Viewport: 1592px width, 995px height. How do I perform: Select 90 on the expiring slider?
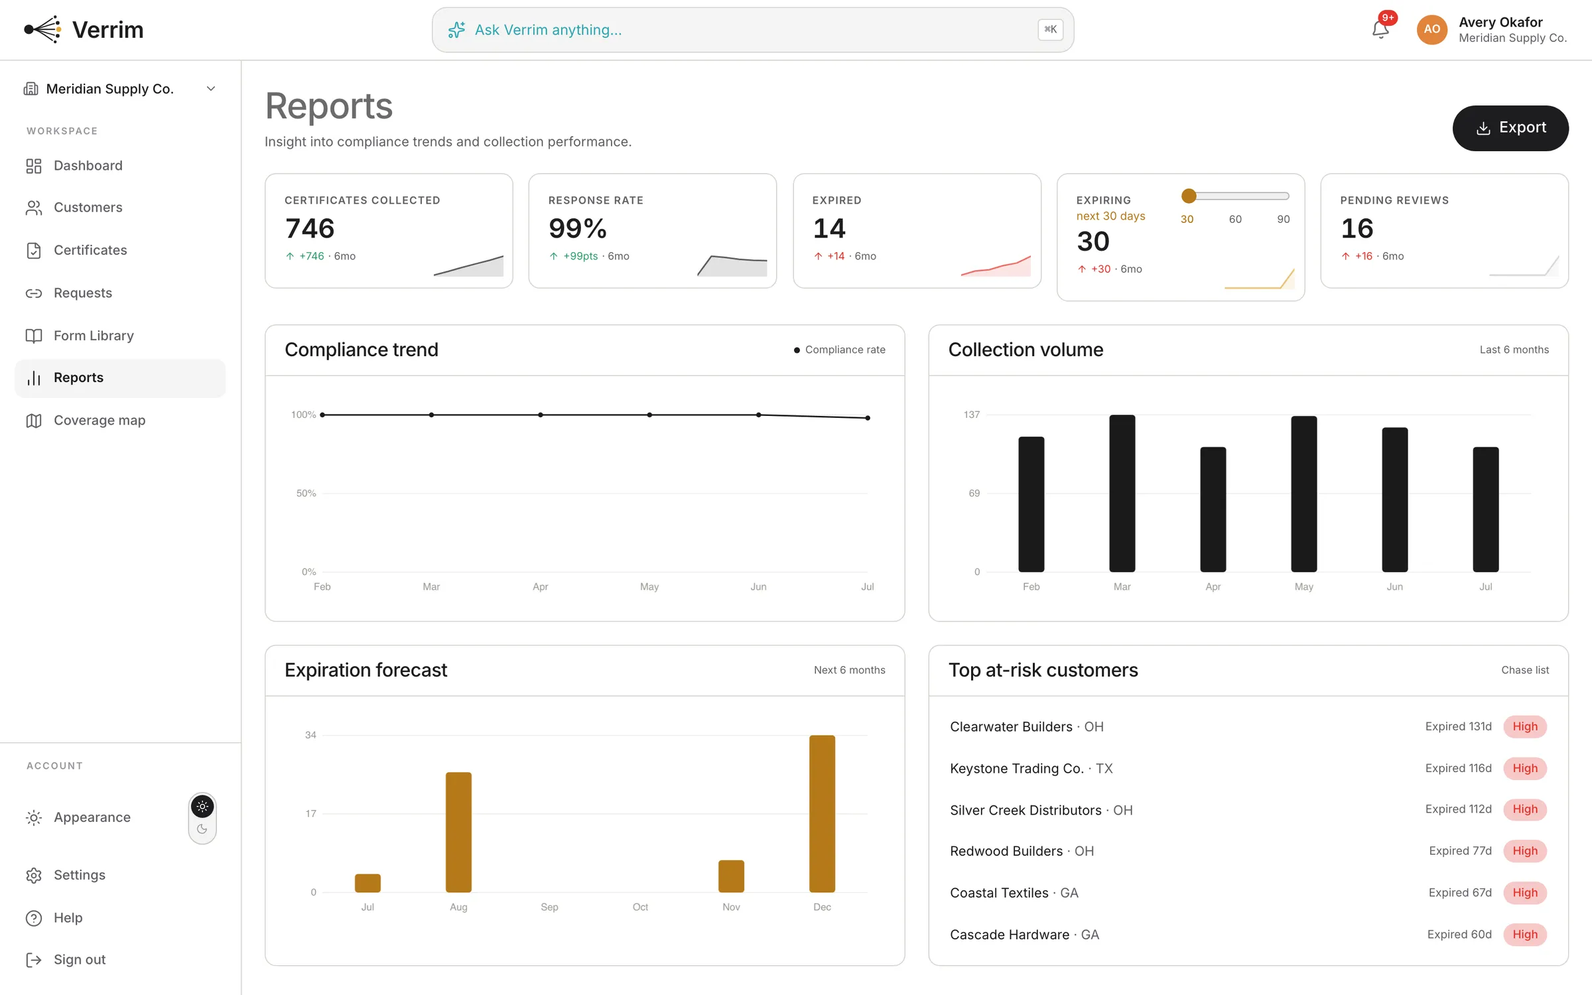[x=1283, y=219]
